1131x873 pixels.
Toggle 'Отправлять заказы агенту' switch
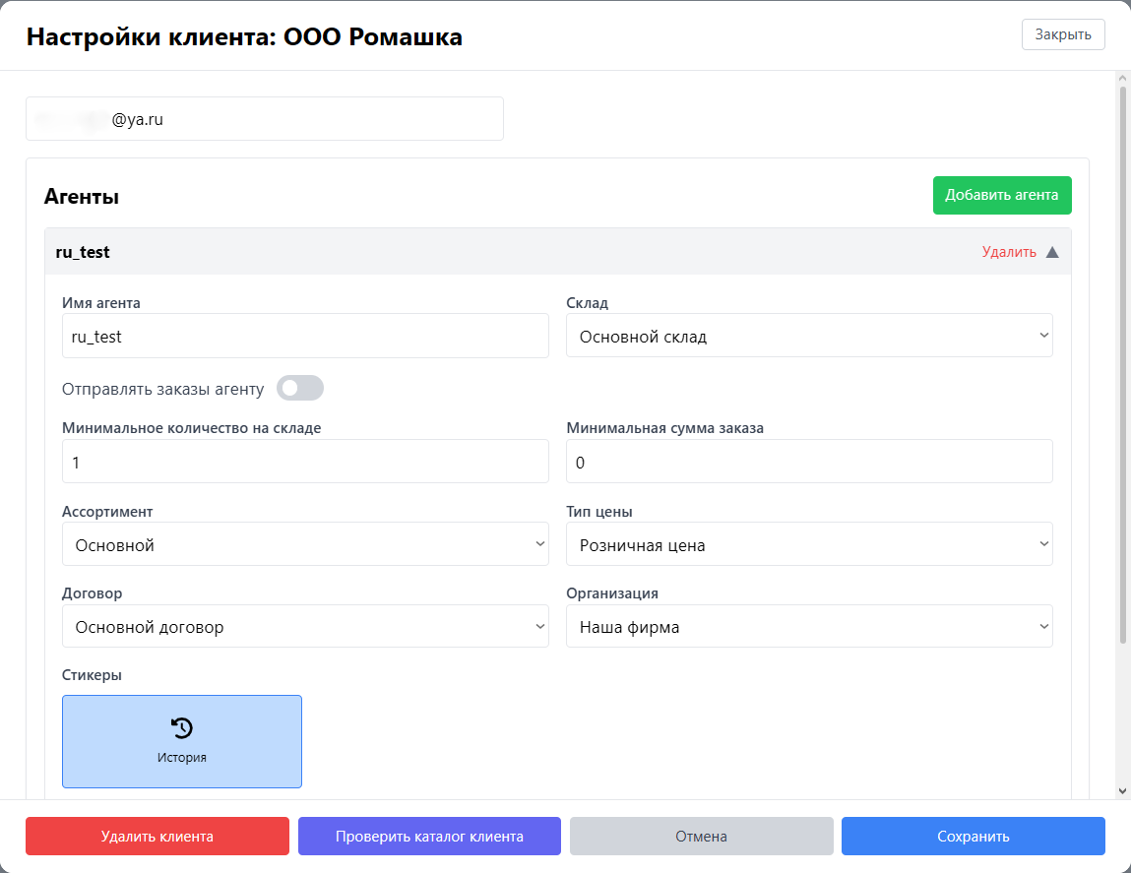tap(300, 388)
